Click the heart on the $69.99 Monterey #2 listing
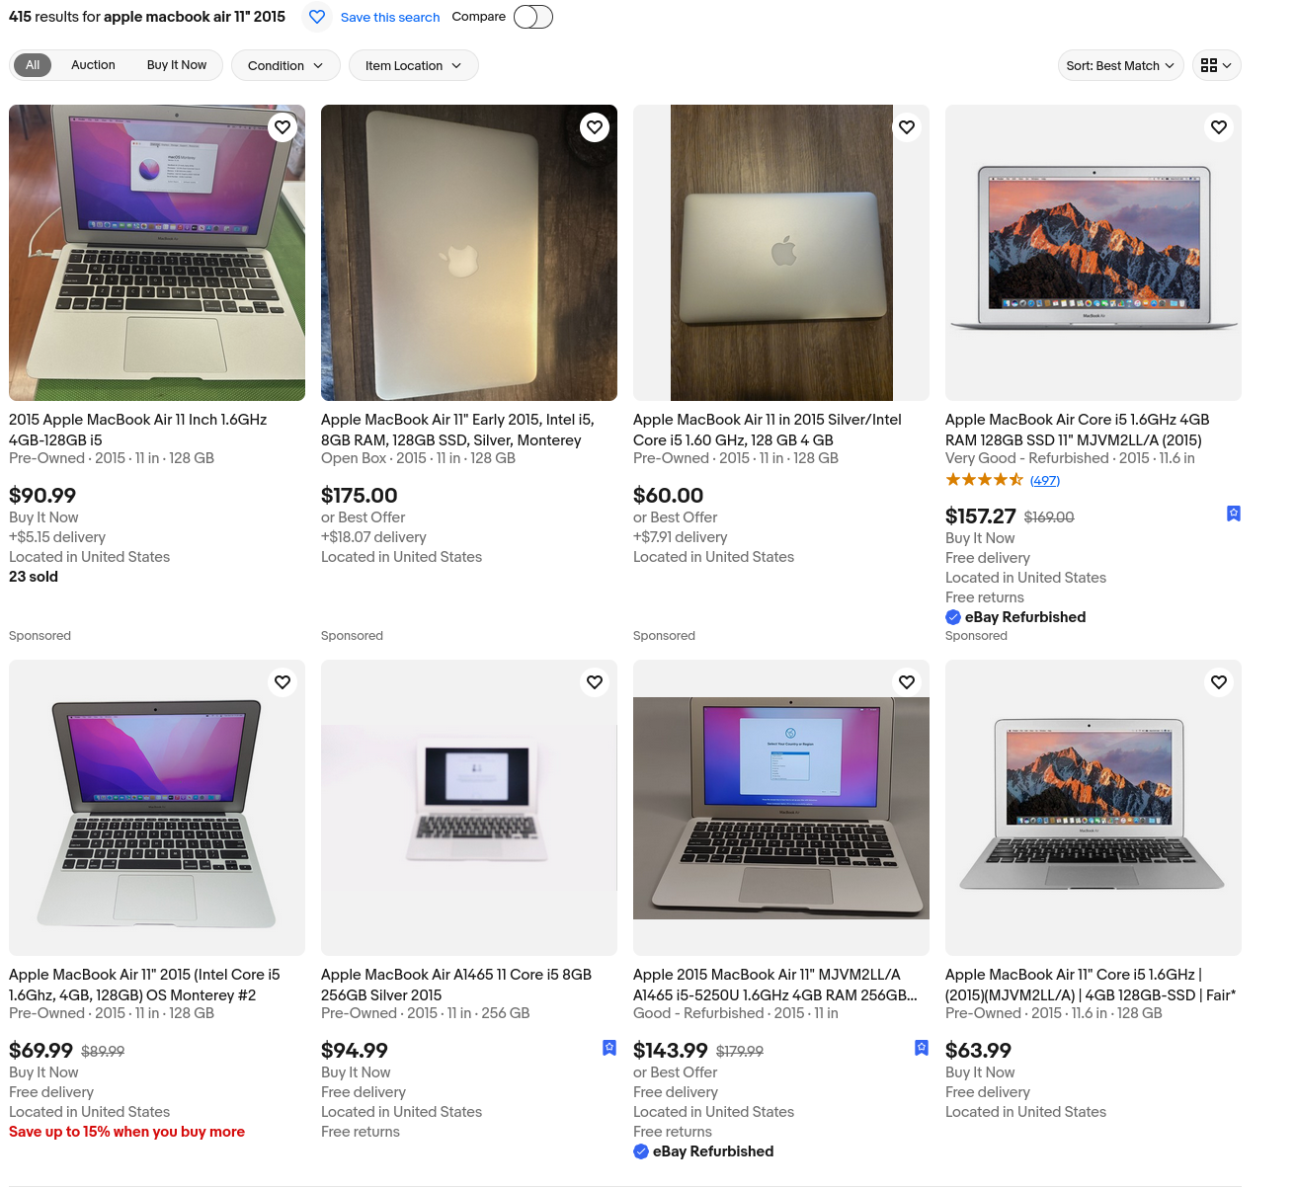1296x1189 pixels. [283, 682]
